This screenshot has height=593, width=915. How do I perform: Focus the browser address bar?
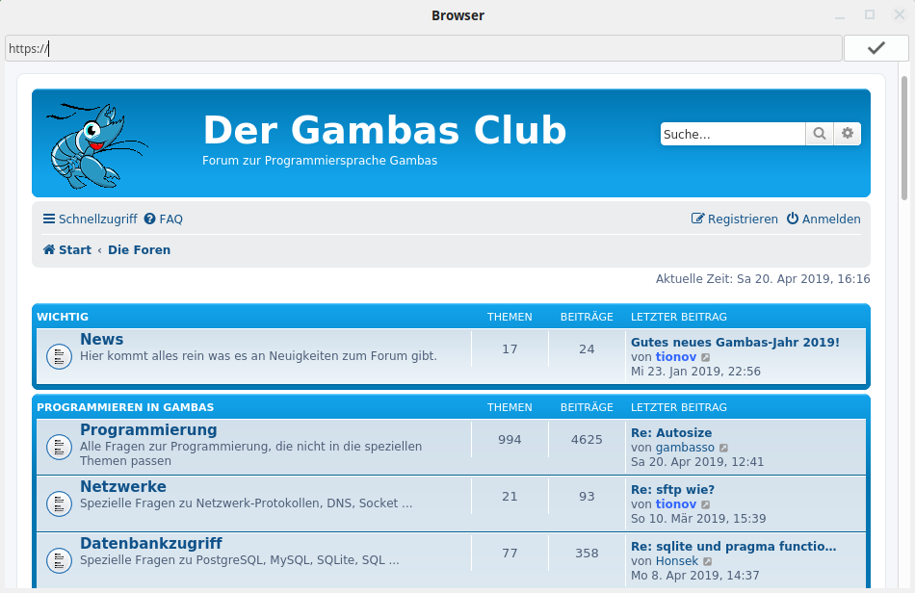click(424, 48)
